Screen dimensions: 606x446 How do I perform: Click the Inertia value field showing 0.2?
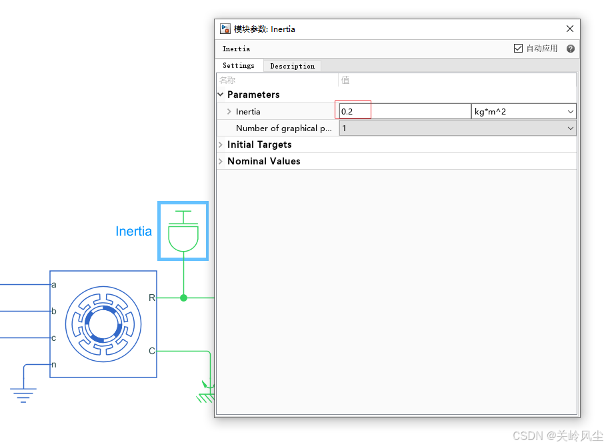(x=405, y=112)
